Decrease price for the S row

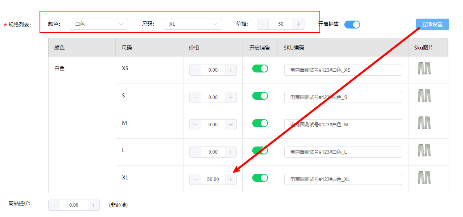[x=195, y=97]
